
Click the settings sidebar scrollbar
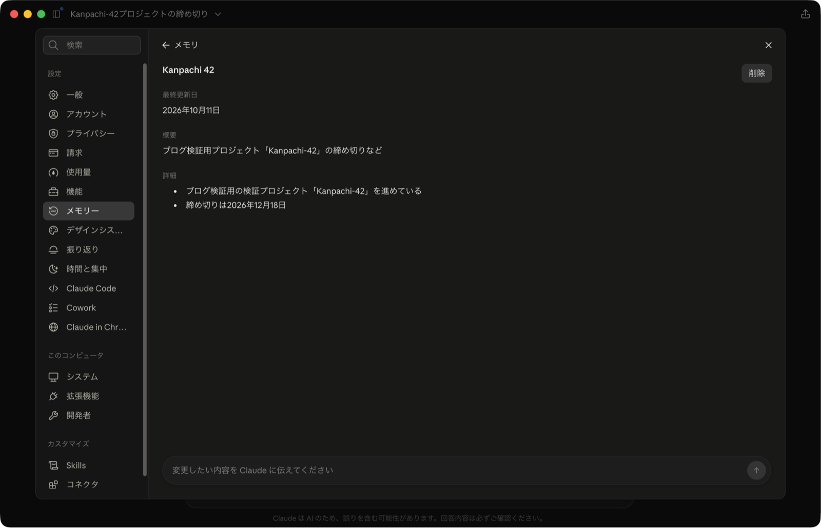[145, 269]
